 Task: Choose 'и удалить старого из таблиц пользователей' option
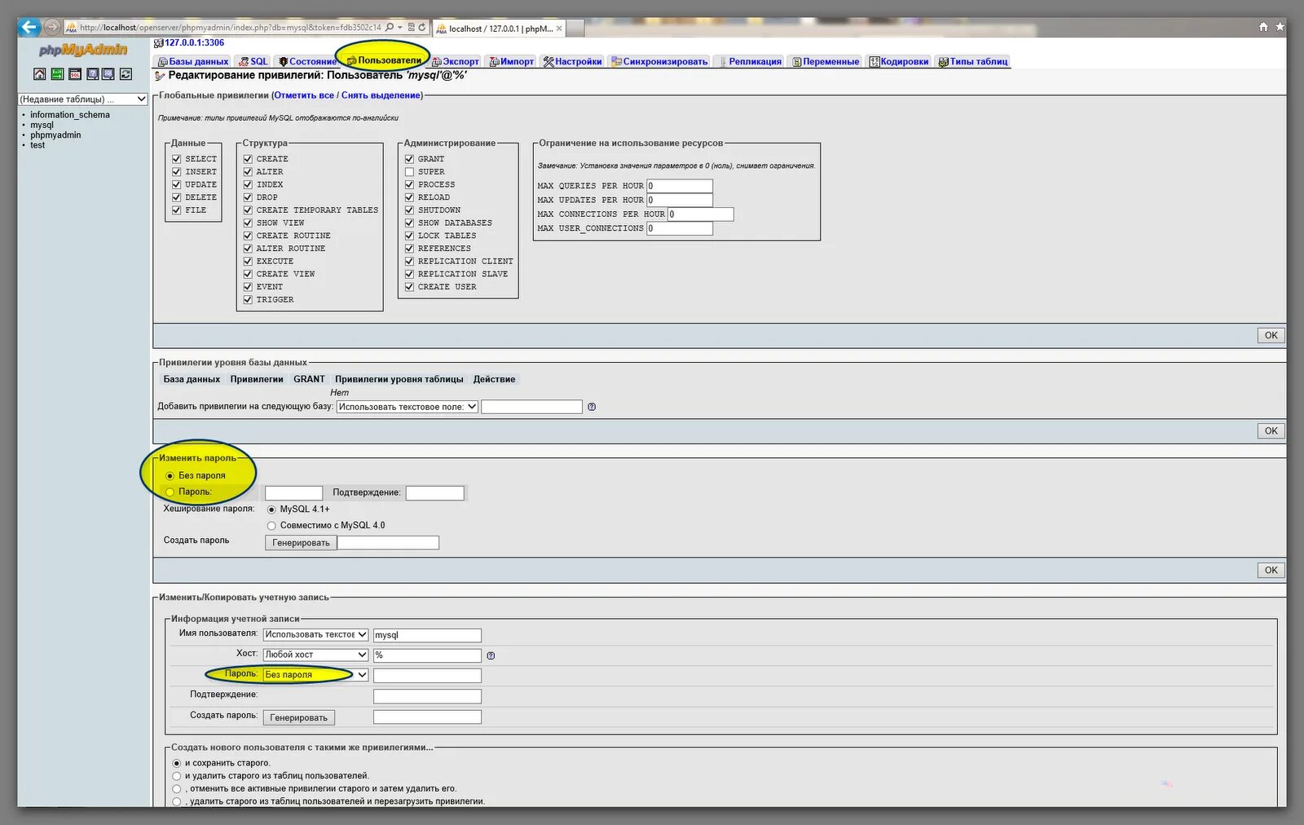click(x=176, y=776)
